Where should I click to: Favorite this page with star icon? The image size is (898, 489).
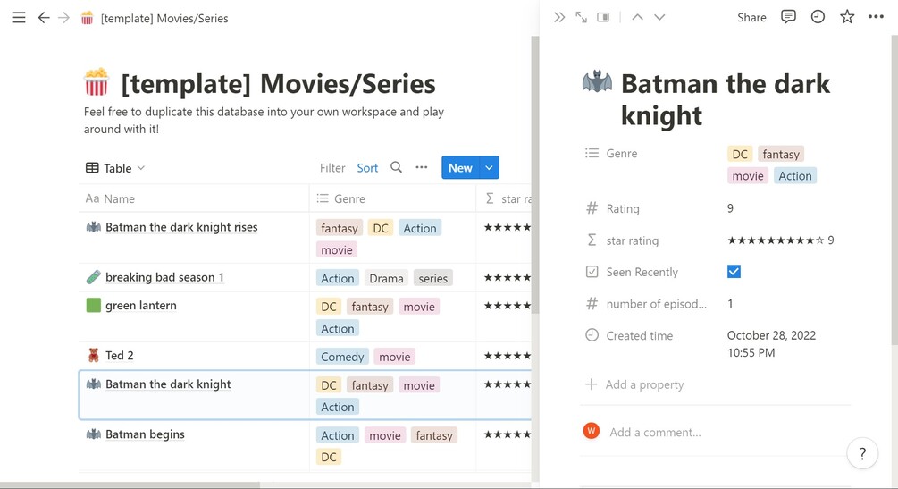pyautogui.click(x=847, y=17)
